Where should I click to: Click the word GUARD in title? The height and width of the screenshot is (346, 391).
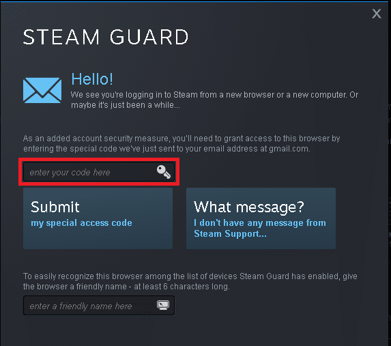click(149, 37)
